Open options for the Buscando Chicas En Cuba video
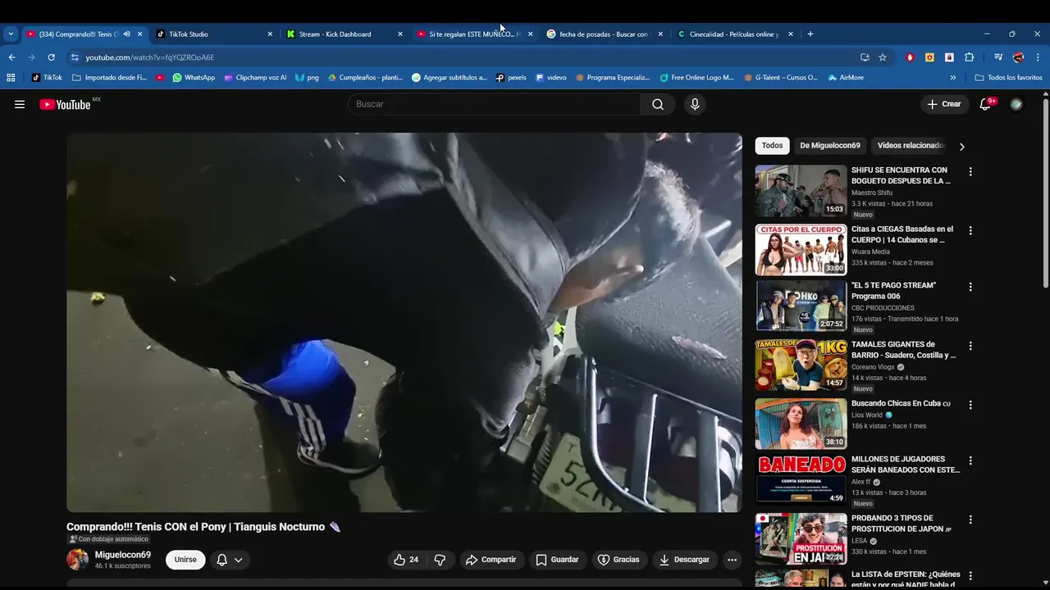This screenshot has width=1050, height=590. [x=970, y=405]
